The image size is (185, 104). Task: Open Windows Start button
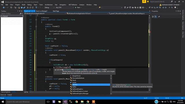(3, 102)
